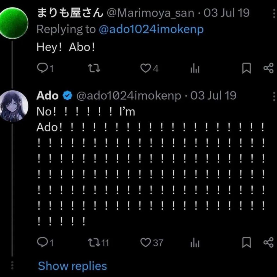Viewport: 277px width, 277px height.
Task: Like Ado's tweet with 37 likes
Action: 151,243
